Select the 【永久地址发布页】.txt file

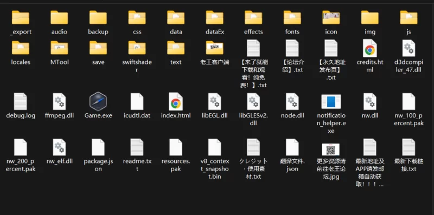coord(331,48)
